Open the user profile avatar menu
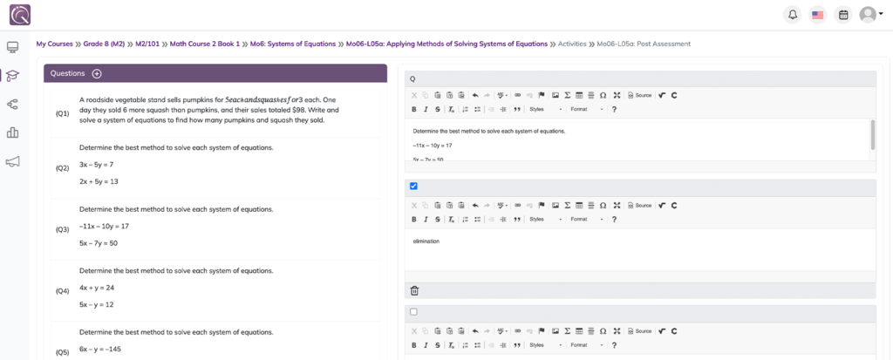 click(x=870, y=15)
